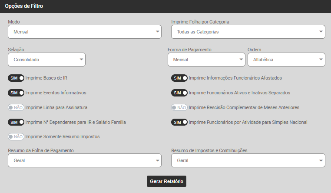Toggle Funcionários Ativos e Inativos Separados
The image size is (331, 193).
(179, 93)
